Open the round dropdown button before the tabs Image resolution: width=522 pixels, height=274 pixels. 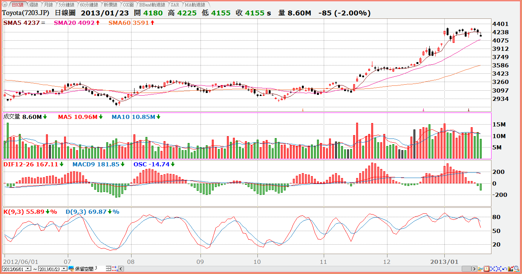tap(5, 5)
